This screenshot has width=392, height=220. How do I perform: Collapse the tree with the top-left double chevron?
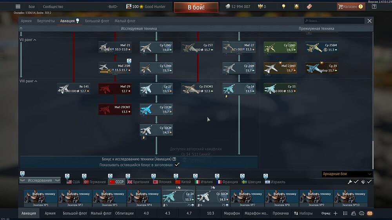pyautogui.click(x=21, y=29)
